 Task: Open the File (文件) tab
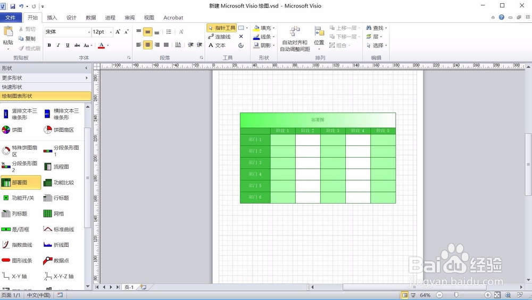pos(11,18)
